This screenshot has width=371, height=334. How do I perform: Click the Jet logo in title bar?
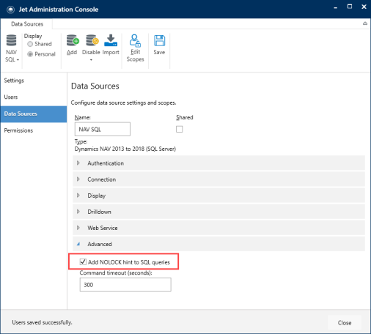(x=10, y=10)
